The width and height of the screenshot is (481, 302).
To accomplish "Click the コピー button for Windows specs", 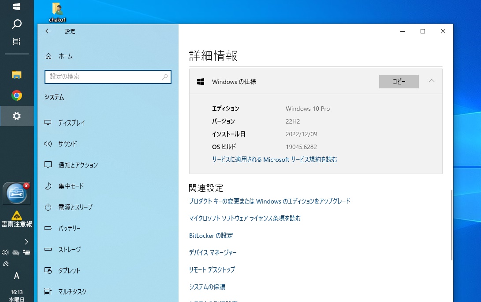I will 399,81.
